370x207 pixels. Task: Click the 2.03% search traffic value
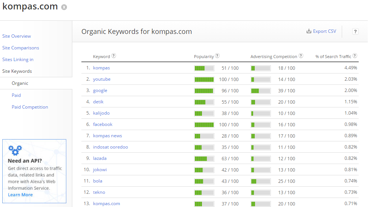click(x=351, y=79)
